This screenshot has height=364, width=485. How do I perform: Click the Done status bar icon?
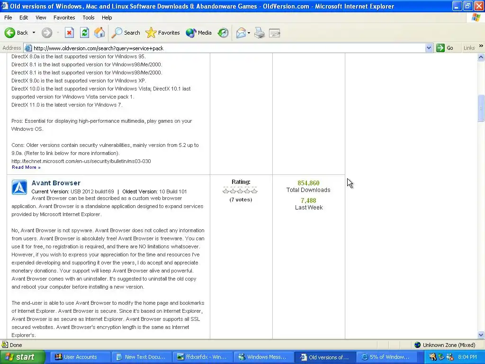pyautogui.click(x=5, y=345)
